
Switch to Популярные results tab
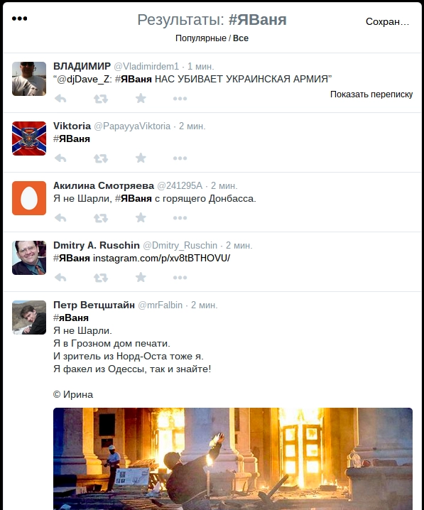(200, 38)
